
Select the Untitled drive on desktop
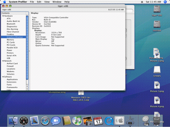(x=157, y=24)
